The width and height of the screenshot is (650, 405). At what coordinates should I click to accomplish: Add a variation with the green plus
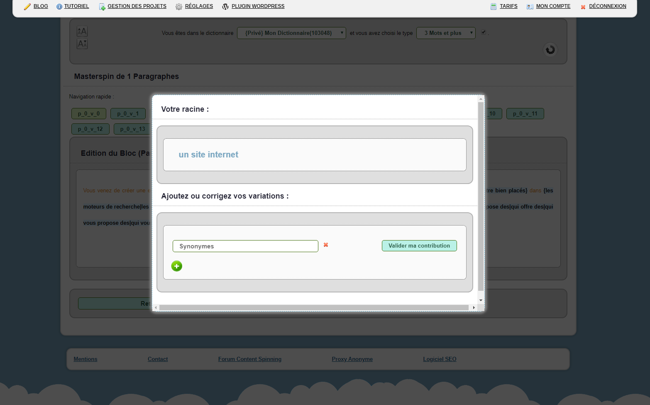click(x=177, y=266)
